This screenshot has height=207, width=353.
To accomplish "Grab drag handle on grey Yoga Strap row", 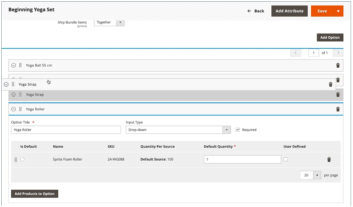I will (x=20, y=95).
